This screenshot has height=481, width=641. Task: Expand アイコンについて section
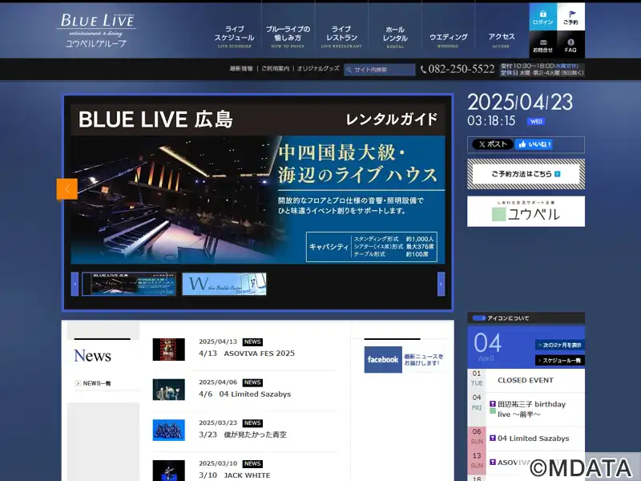tap(526, 317)
